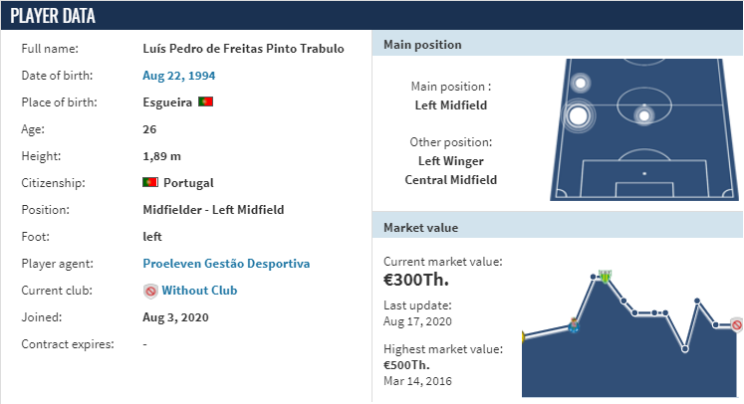Click the Left Winger position marker on the pitch
744x404 pixels.
coord(580,84)
